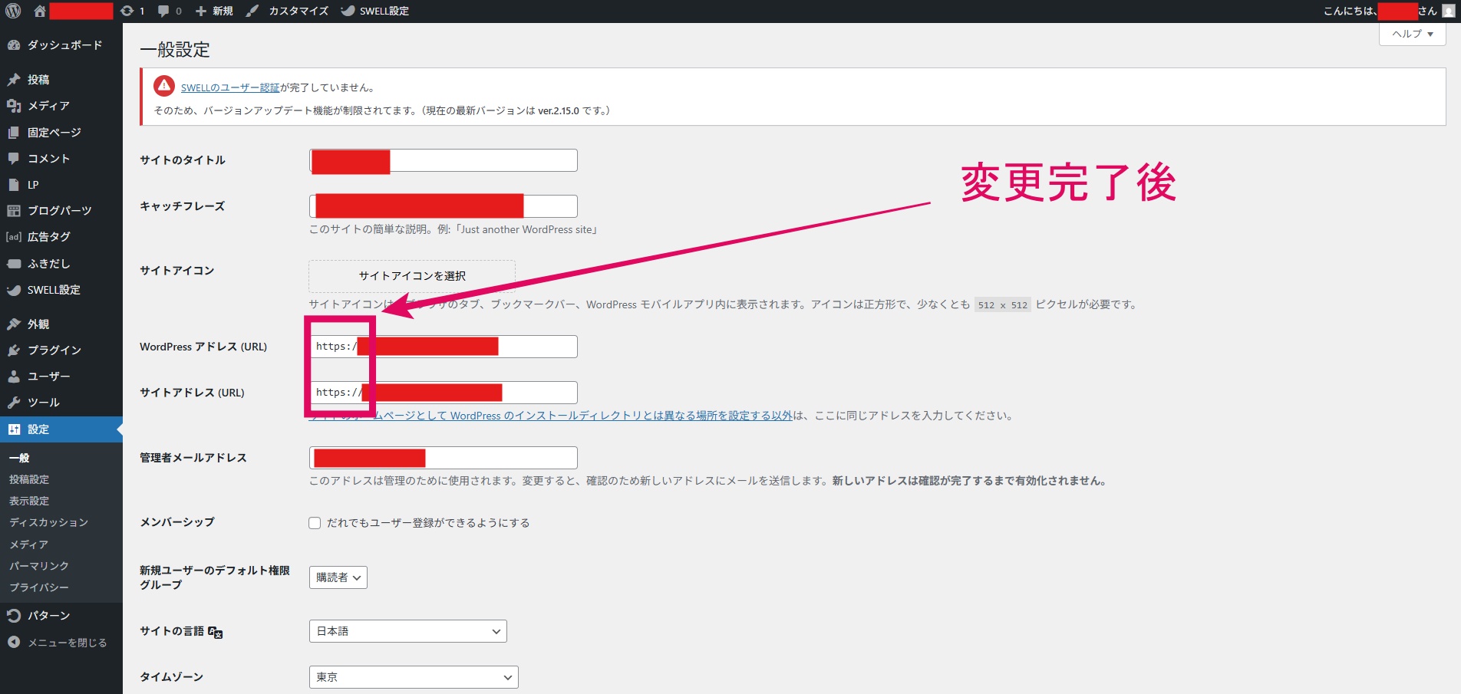Enable だれでもユーザー登録ができるようにする checkbox
Viewport: 1461px width, 694px height.
tap(315, 522)
